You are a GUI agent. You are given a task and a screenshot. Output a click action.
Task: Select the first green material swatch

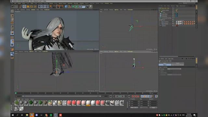point(17,103)
